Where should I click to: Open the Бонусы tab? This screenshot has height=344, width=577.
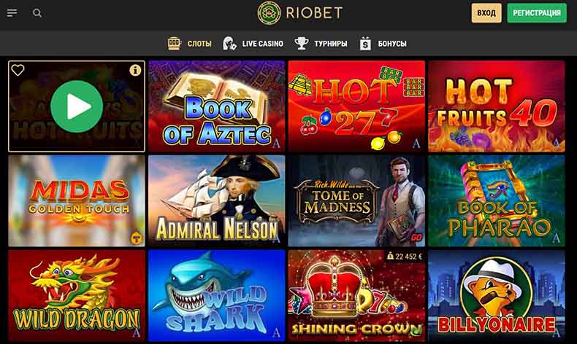392,44
